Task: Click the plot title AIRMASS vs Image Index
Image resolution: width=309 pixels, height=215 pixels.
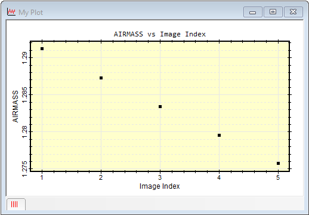Action: tap(160, 34)
